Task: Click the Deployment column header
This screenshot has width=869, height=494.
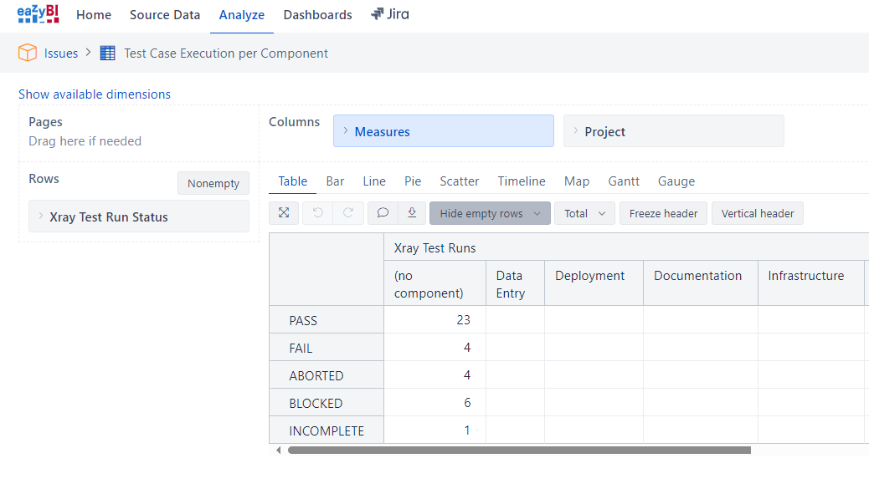Action: tap(594, 284)
